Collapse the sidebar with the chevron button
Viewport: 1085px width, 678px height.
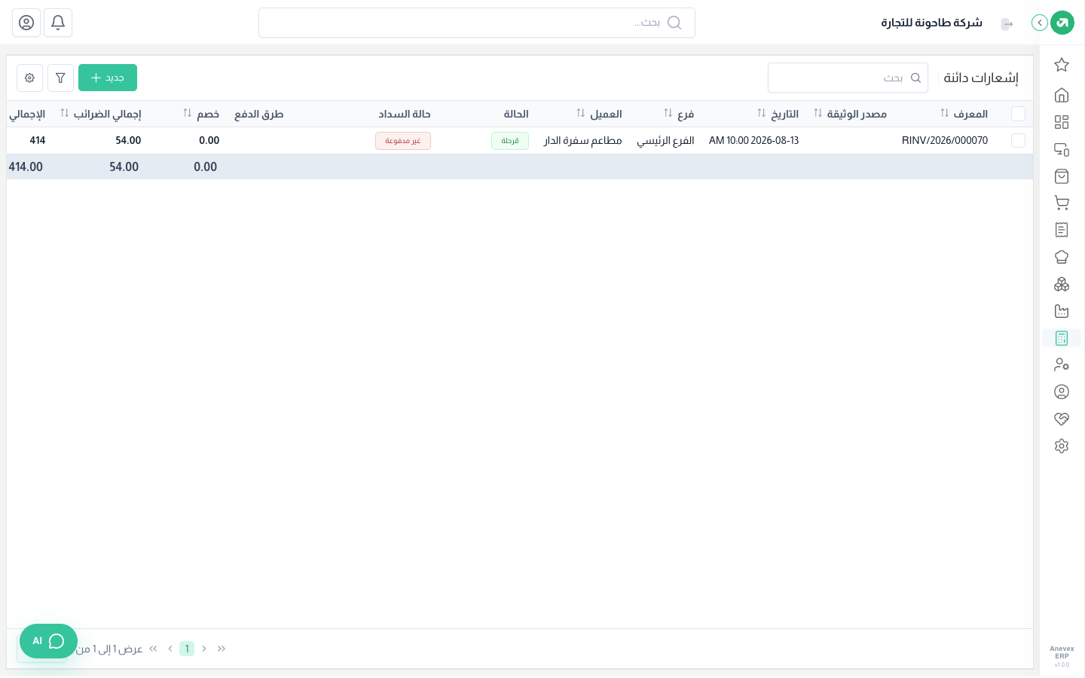tap(1040, 23)
